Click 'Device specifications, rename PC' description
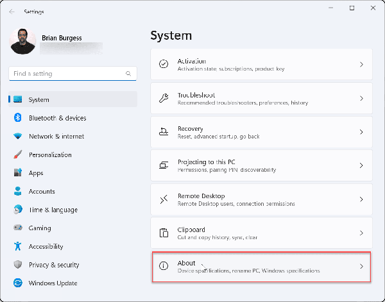The image size is (385, 302). tap(248, 271)
